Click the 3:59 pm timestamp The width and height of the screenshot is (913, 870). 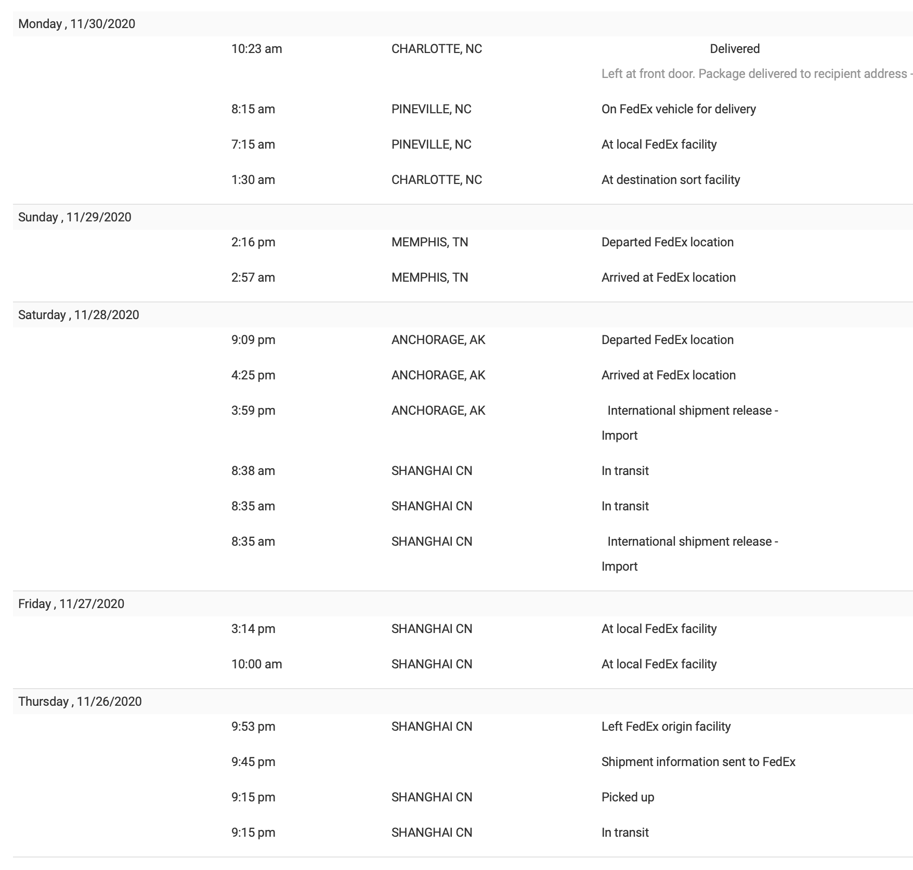253,411
